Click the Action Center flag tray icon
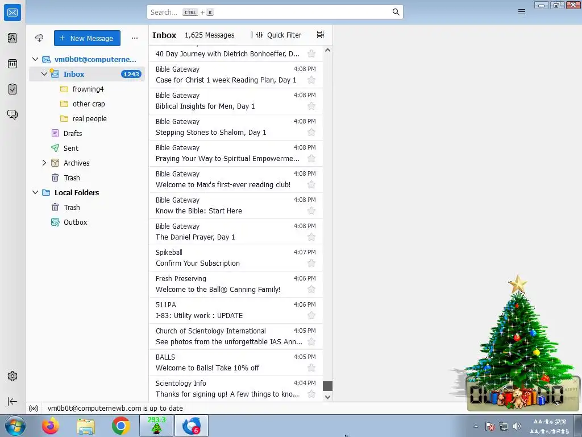The height and width of the screenshot is (437, 582). (489, 426)
